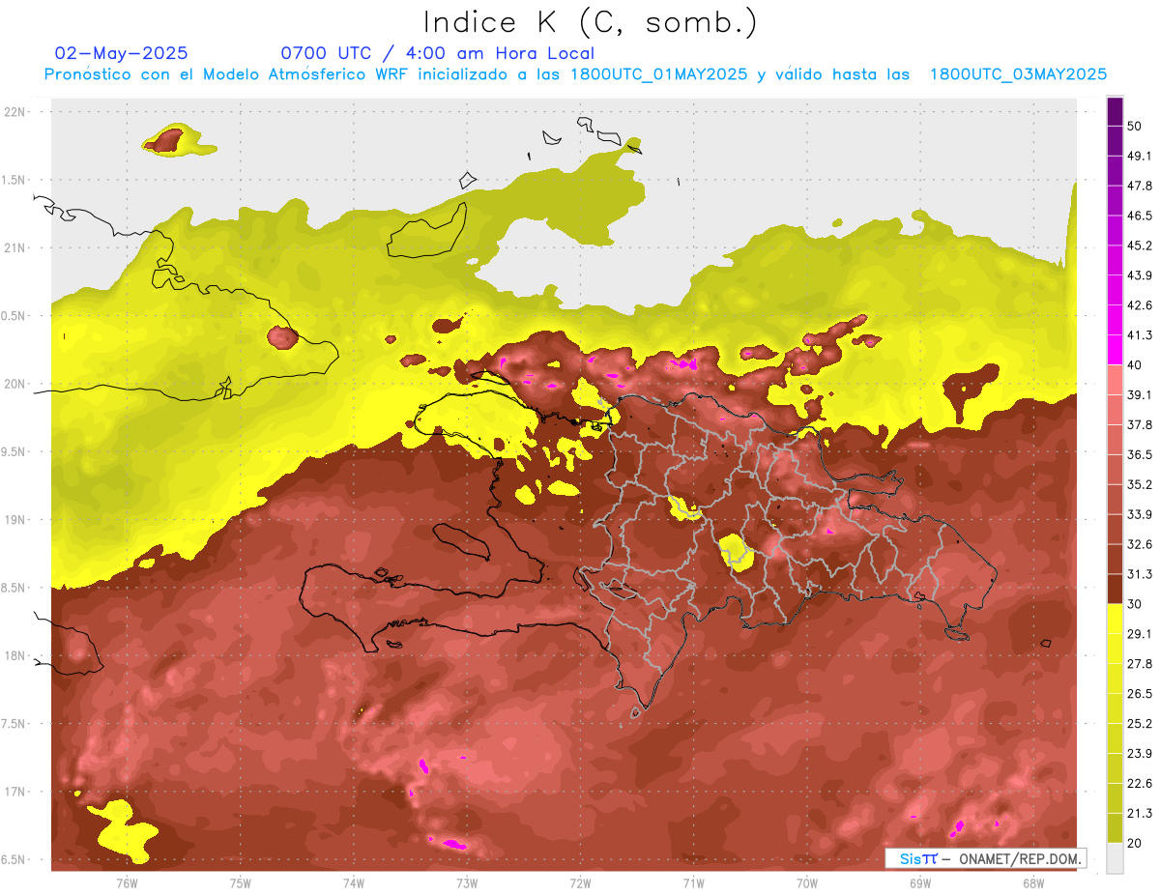Click the '71W' longitude label
The height and width of the screenshot is (896, 1160).
(693, 883)
